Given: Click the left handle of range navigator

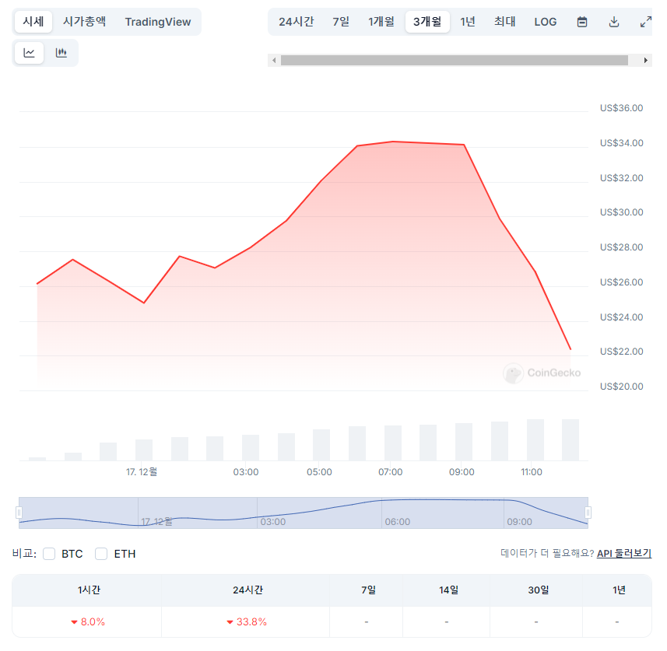Looking at the screenshot, I should coord(19,513).
